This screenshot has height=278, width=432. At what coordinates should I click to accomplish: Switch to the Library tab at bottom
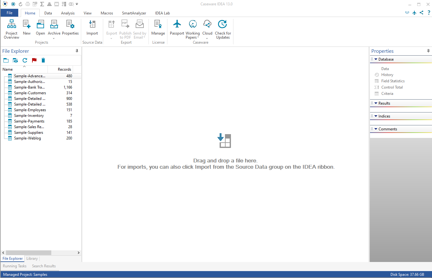coord(32,259)
